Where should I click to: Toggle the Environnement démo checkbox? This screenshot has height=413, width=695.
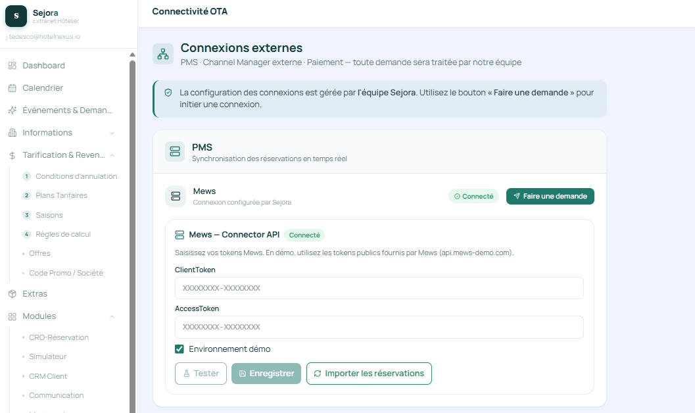pyautogui.click(x=180, y=349)
